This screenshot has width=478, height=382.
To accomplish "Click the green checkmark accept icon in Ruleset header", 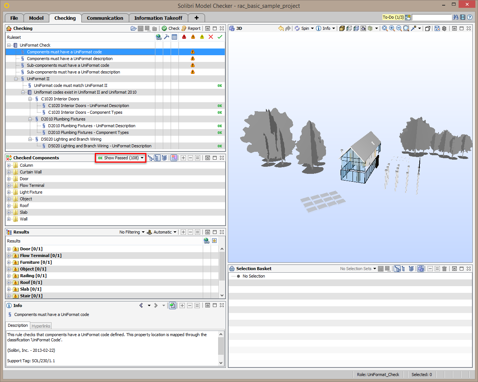I will point(220,37).
